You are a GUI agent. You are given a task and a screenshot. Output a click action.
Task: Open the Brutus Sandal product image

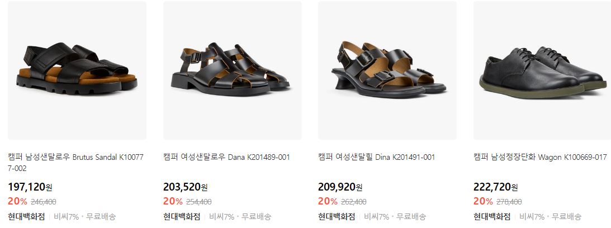77,70
